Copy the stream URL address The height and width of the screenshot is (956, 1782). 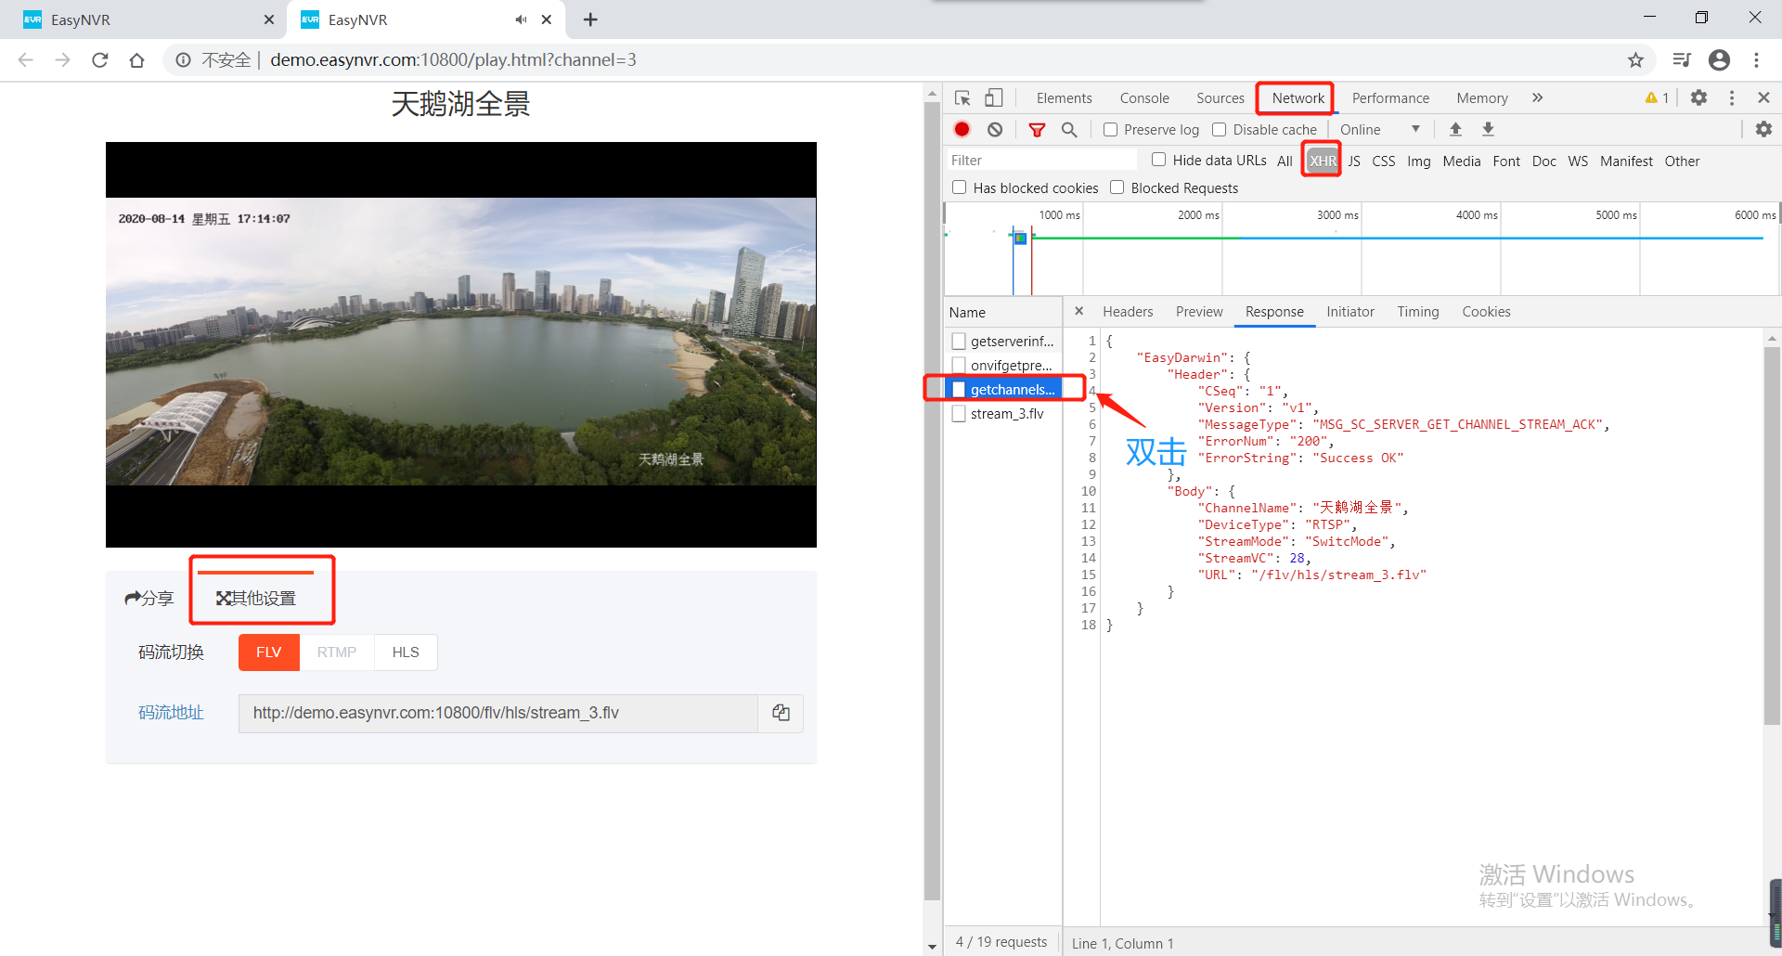(781, 713)
